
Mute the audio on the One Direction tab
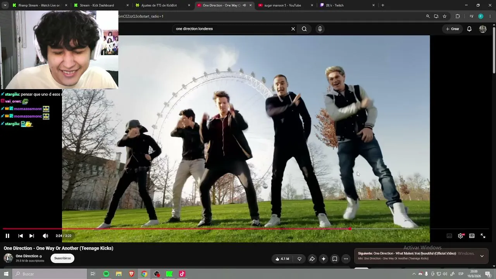click(244, 5)
